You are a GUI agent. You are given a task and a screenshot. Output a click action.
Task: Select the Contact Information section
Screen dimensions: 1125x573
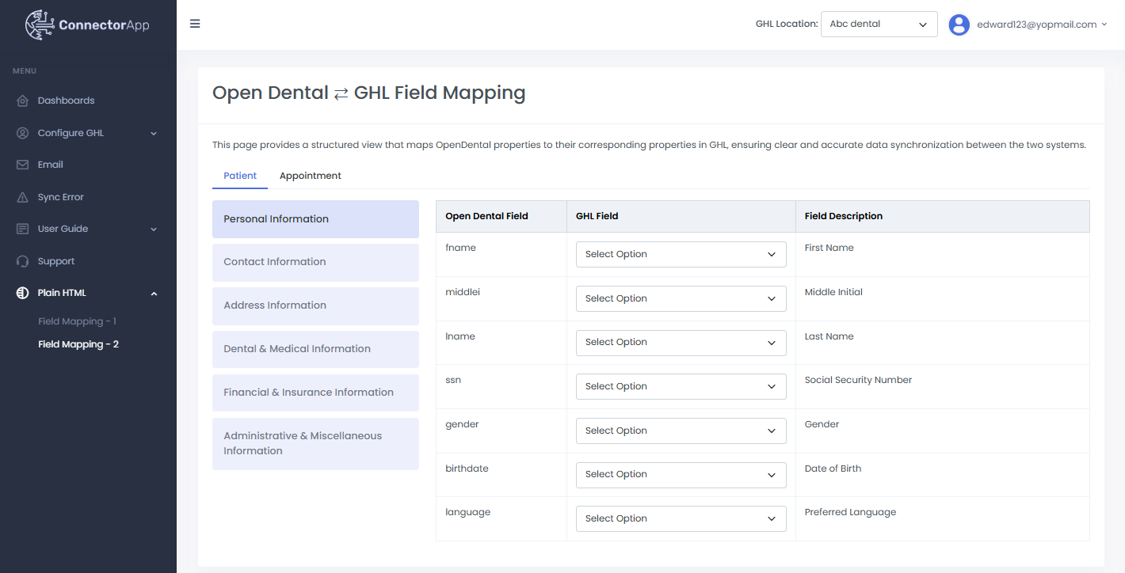tap(315, 262)
